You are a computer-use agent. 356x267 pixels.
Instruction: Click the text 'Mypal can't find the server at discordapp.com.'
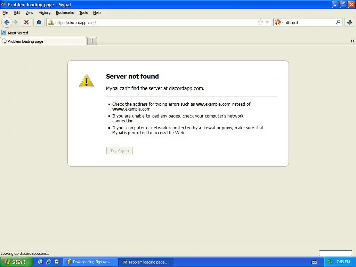(x=155, y=88)
